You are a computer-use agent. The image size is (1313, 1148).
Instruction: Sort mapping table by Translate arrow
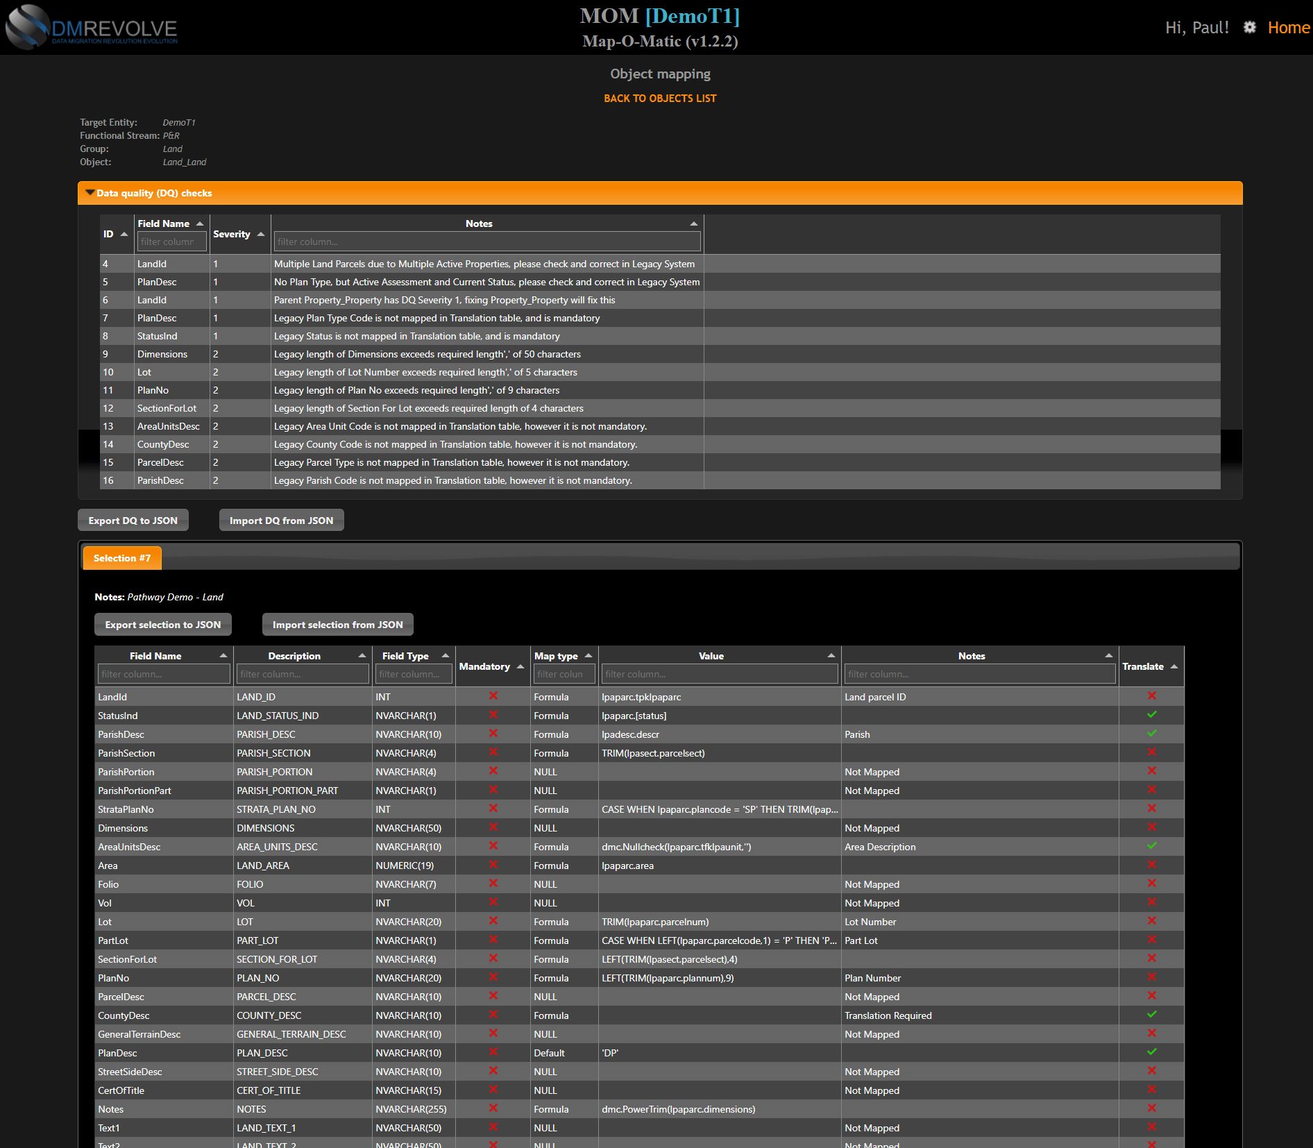1174,667
